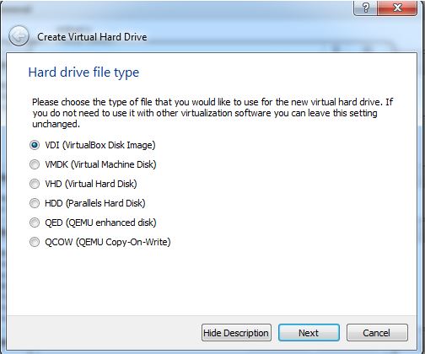Select the VDI radio button circle
The image size is (425, 354).
pyautogui.click(x=35, y=145)
